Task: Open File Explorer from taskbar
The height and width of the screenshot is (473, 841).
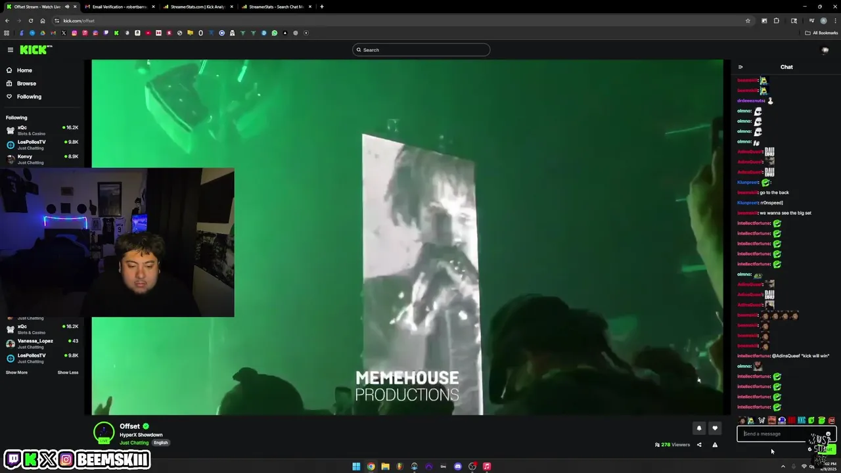Action: tap(386, 466)
